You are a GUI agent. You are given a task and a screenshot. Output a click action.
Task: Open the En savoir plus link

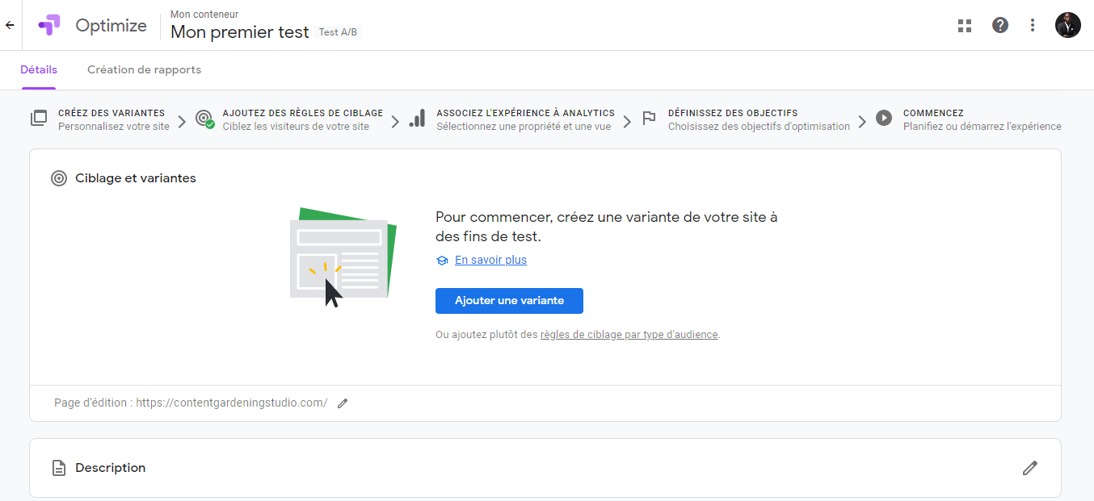(x=490, y=260)
